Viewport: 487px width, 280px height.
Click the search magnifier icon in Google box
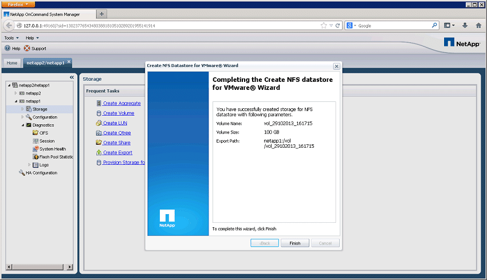434,25
